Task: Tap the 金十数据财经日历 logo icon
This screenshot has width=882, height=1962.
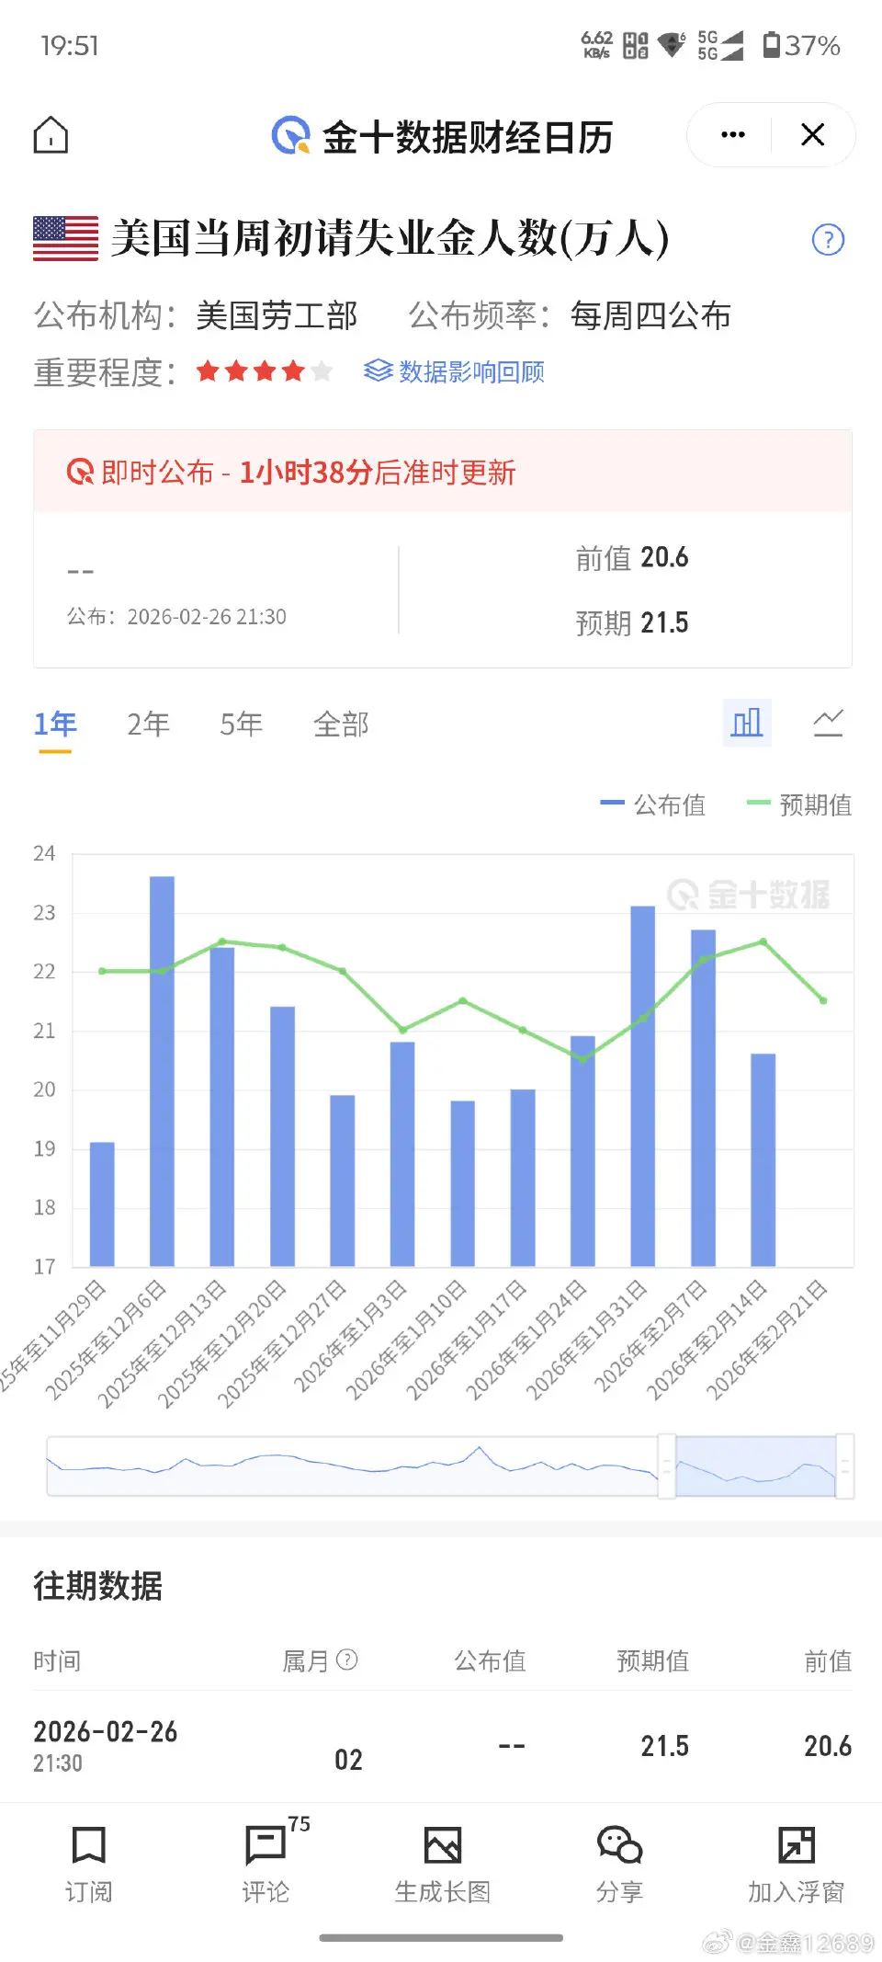Action: pyautogui.click(x=291, y=136)
